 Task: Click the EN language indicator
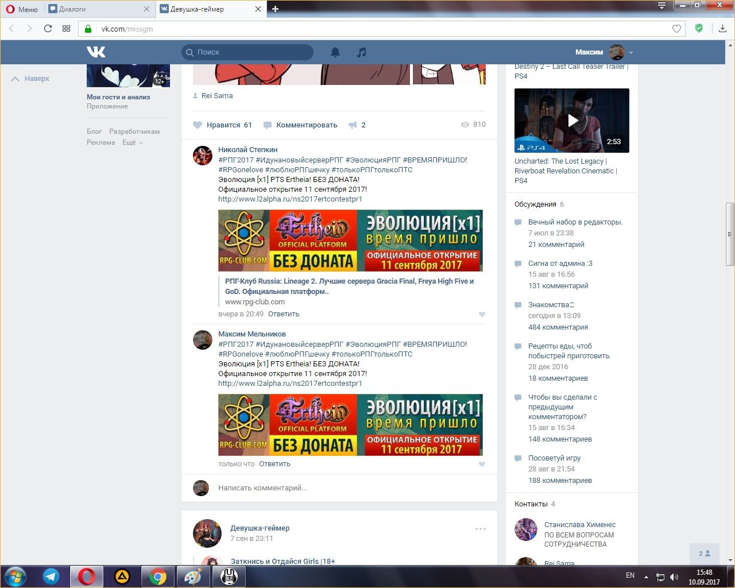630,575
